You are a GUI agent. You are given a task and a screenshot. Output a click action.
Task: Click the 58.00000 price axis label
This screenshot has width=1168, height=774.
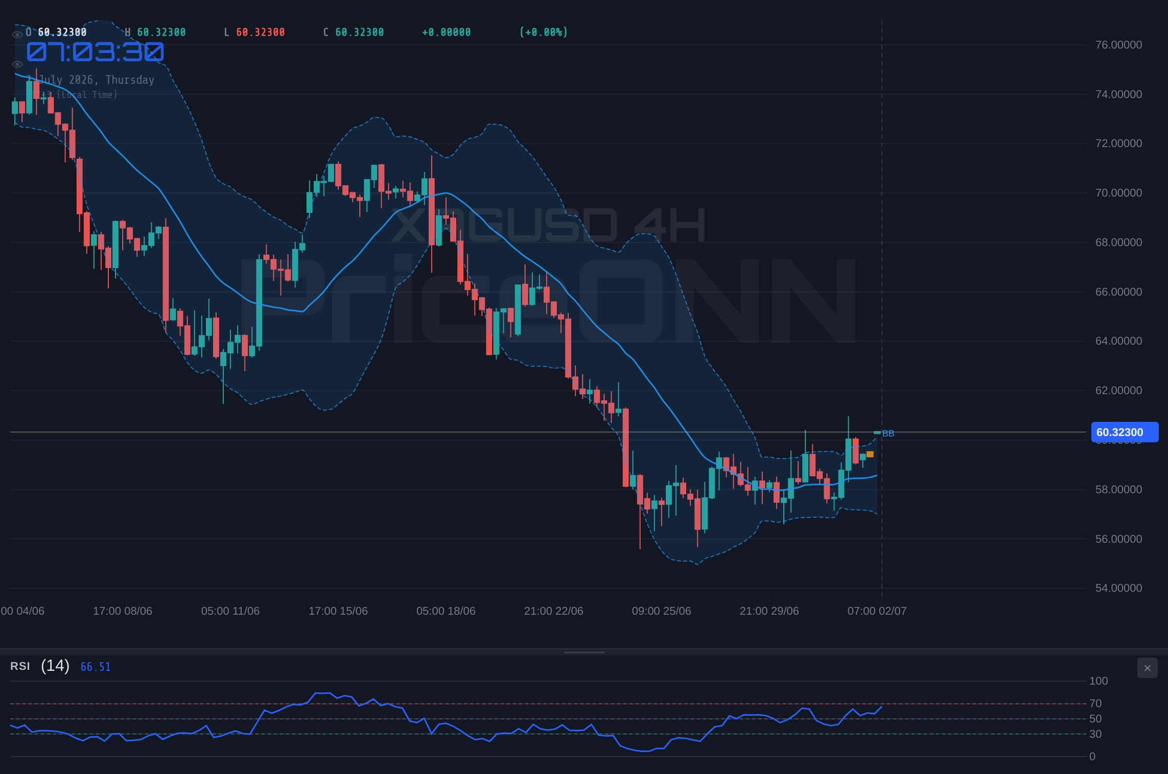coord(1118,490)
